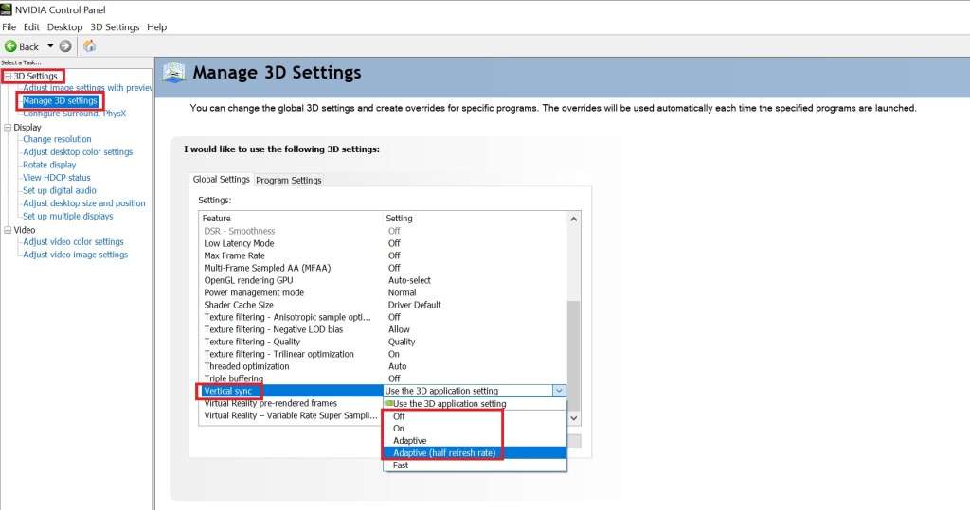Image resolution: width=970 pixels, height=510 pixels.
Task: Select the OpenGL rendering GPU row
Action: pyautogui.click(x=383, y=281)
